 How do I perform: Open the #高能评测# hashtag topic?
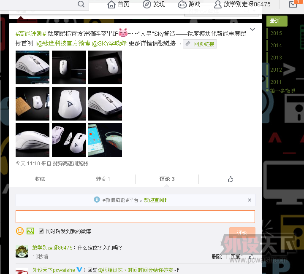click(31, 34)
